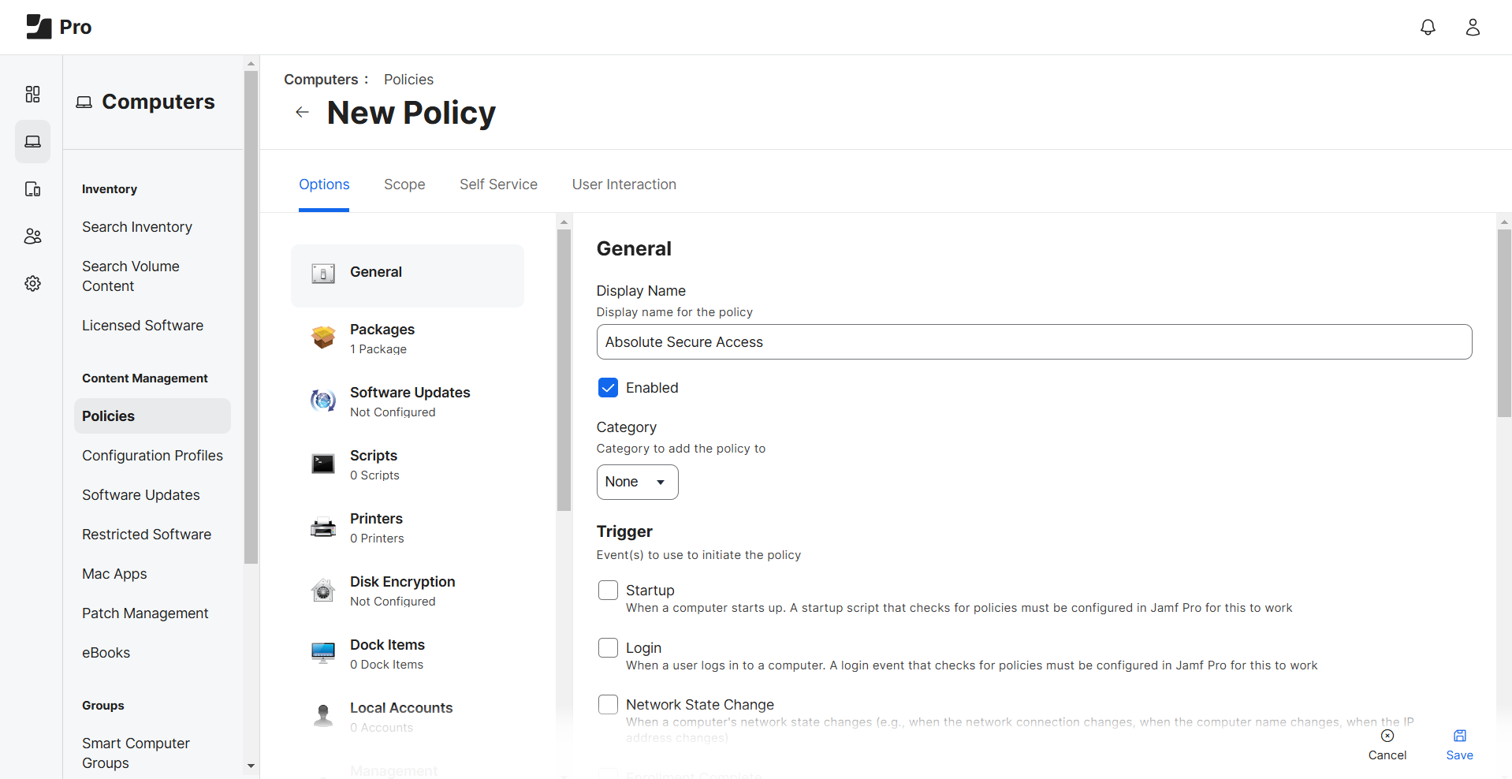Click the Printers icon
1512x779 pixels.
pyautogui.click(x=323, y=527)
